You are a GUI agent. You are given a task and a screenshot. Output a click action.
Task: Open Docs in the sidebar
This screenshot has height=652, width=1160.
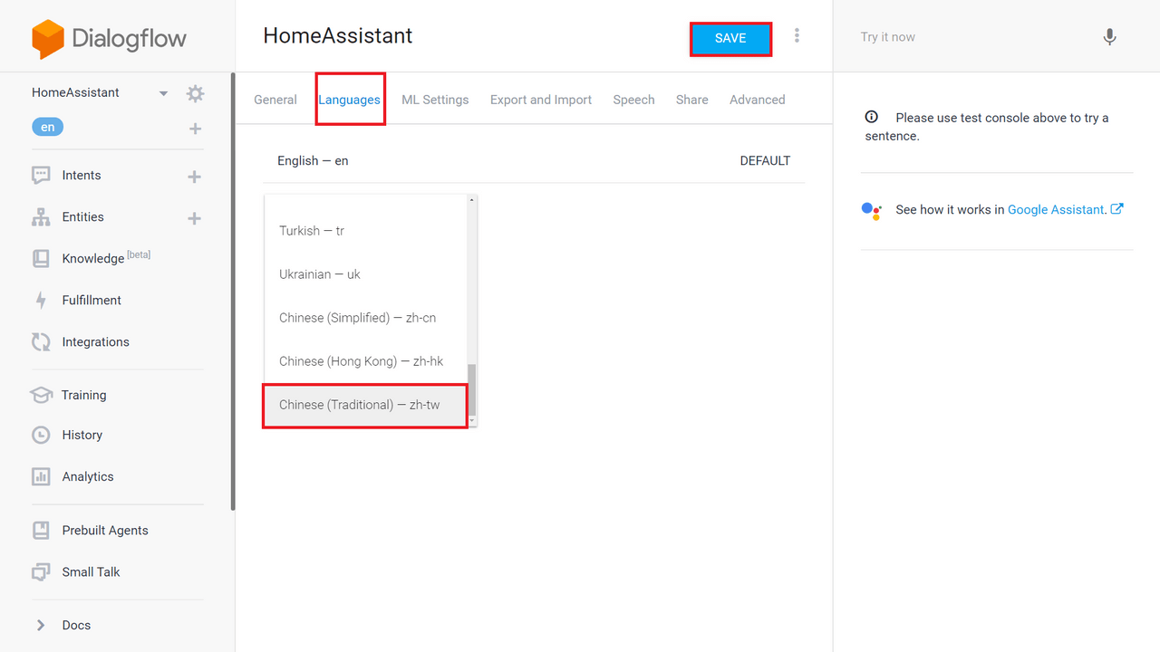click(76, 626)
